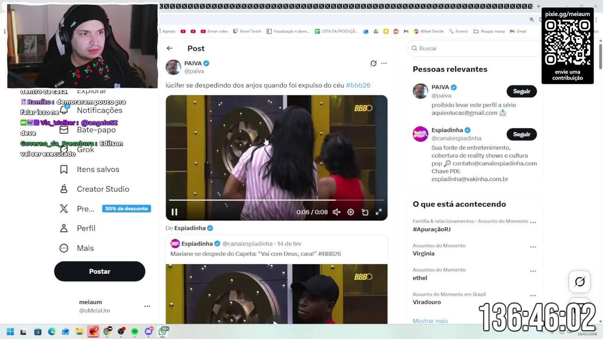Open Creator Studio in sidebar

click(94, 189)
